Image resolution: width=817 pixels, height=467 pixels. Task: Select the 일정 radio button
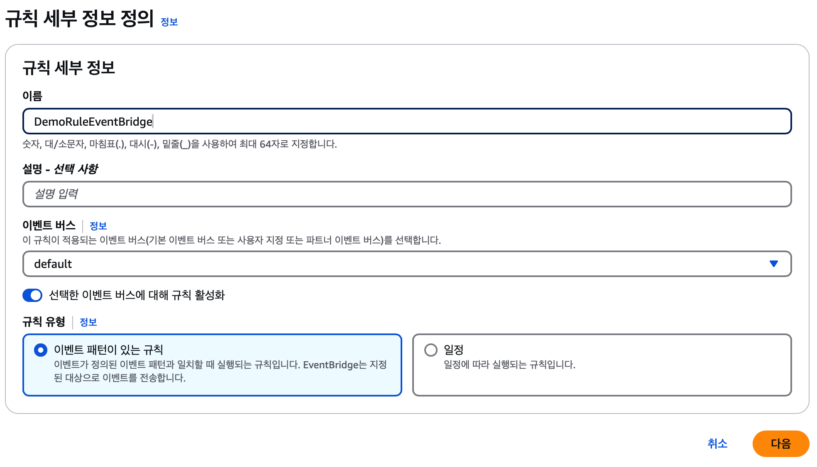pyautogui.click(x=431, y=350)
